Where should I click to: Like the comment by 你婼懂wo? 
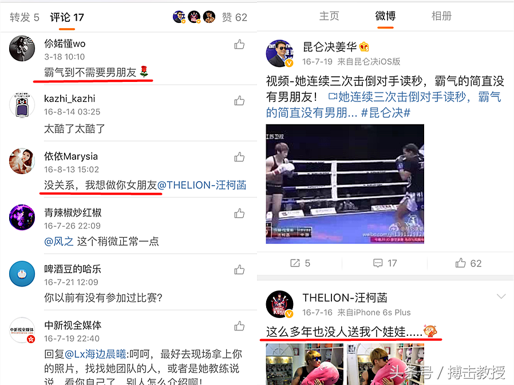click(239, 44)
